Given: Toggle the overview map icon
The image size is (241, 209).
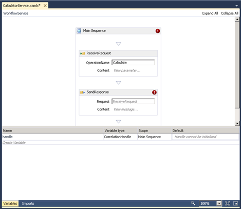Looking at the screenshot, I should coord(236,203).
